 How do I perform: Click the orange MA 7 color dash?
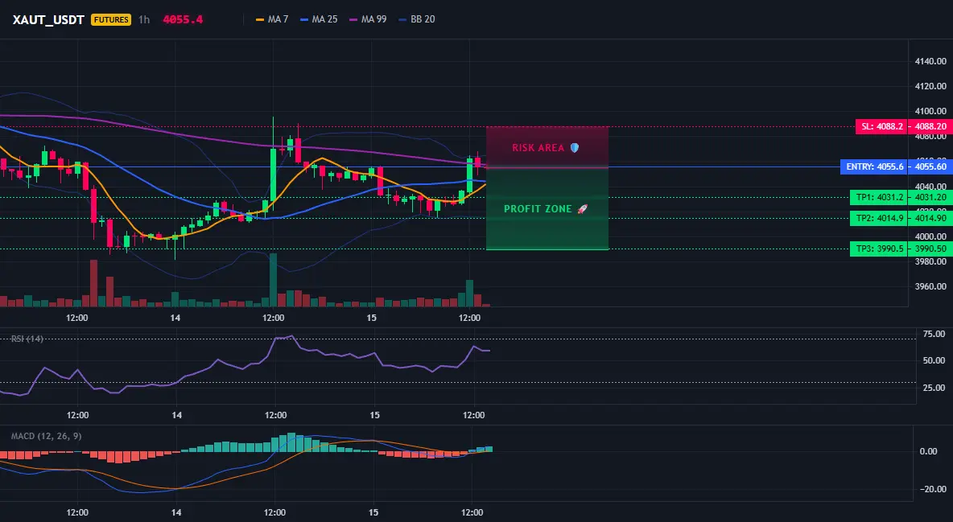[260, 19]
